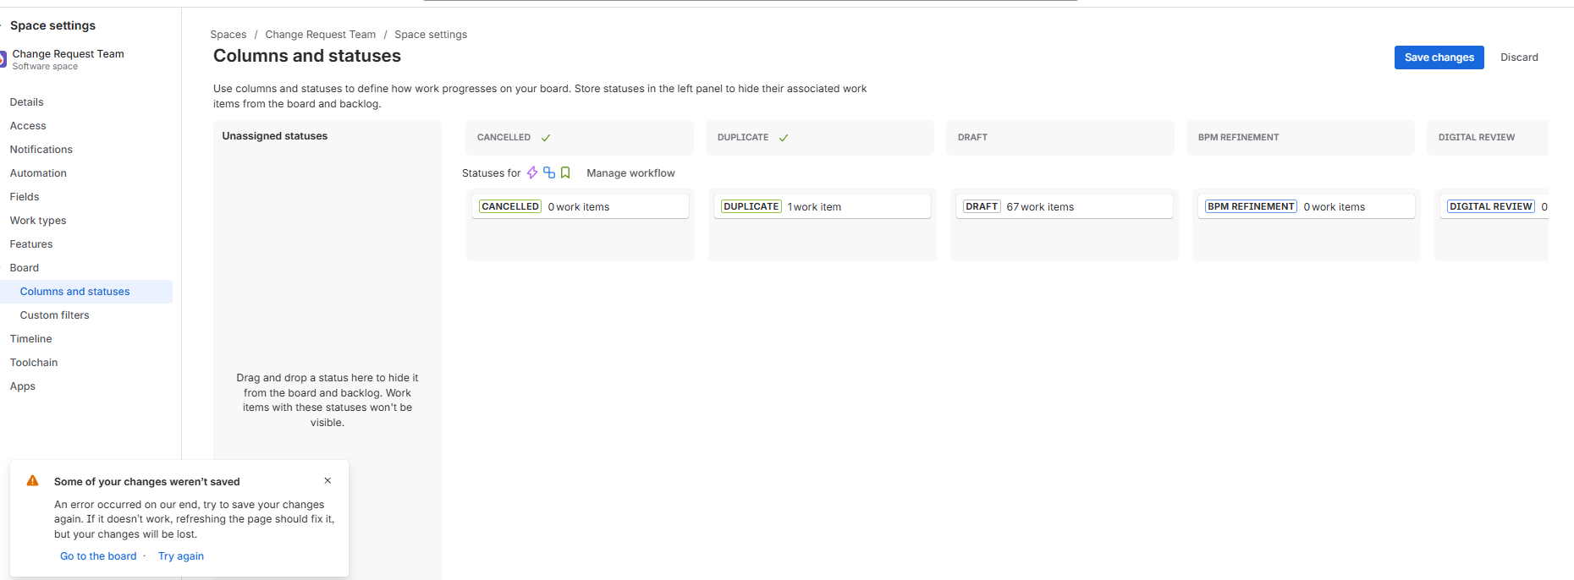The width and height of the screenshot is (1574, 580).
Task: Open Space settings breadcrumb
Action: pos(431,35)
